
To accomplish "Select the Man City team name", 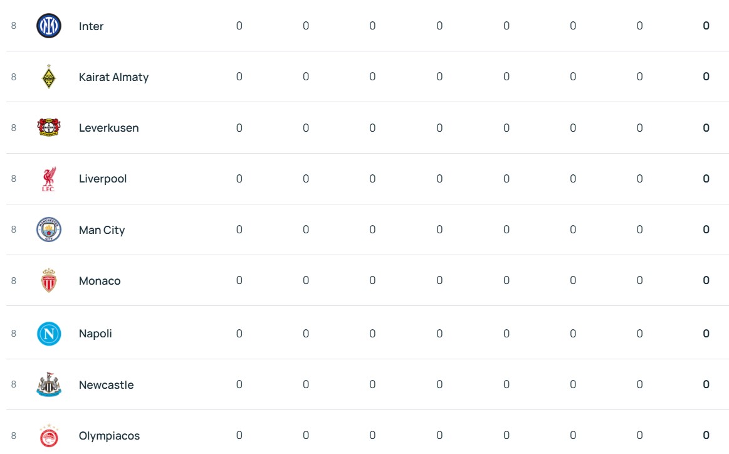I will [x=102, y=230].
